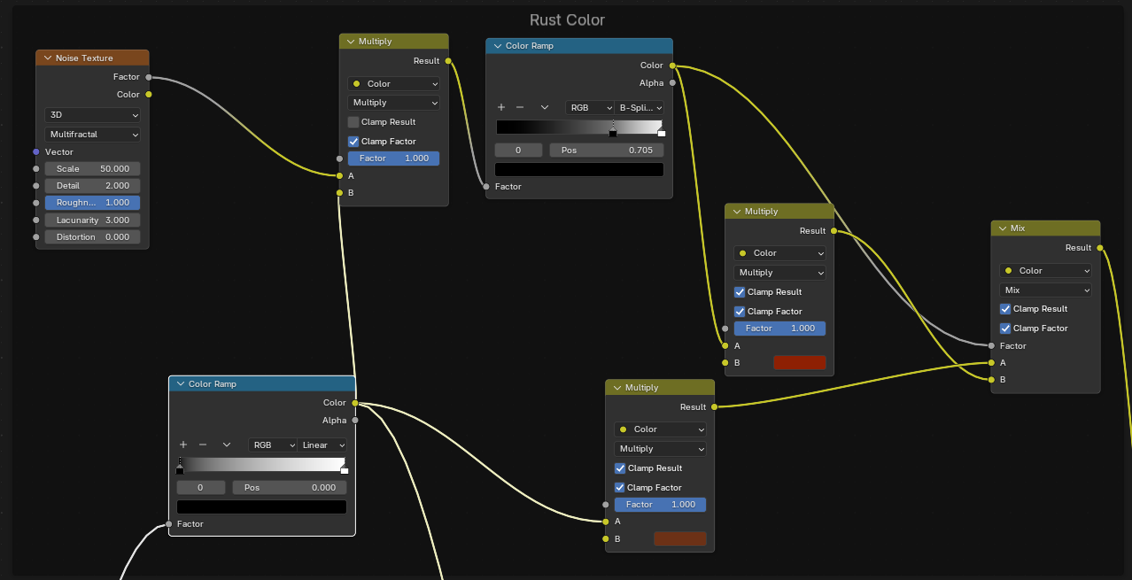The image size is (1132, 580).
Task: Disable Clamp Factor in the Mix node
Action: click(1005, 329)
